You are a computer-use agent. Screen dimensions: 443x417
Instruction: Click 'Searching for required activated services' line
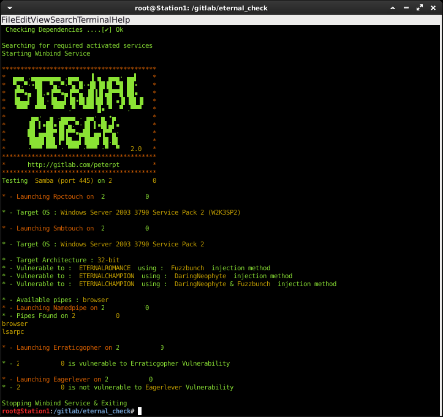tap(77, 45)
